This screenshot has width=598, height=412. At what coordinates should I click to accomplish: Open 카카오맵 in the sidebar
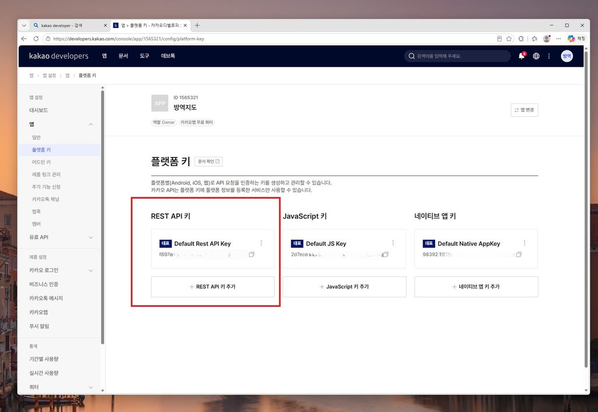click(39, 312)
